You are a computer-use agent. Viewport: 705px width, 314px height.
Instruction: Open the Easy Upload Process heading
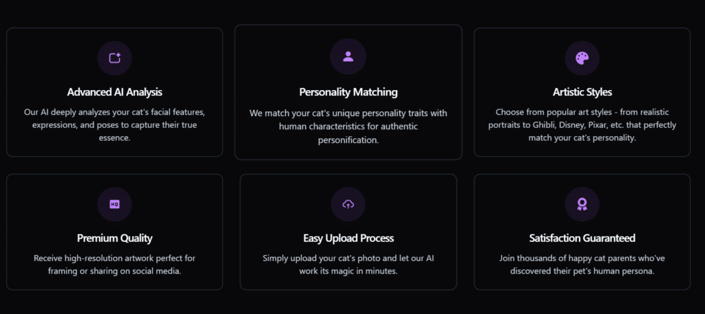tap(348, 238)
